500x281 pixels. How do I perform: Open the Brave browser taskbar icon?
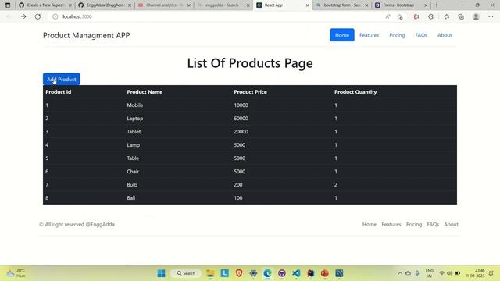pos(239,273)
